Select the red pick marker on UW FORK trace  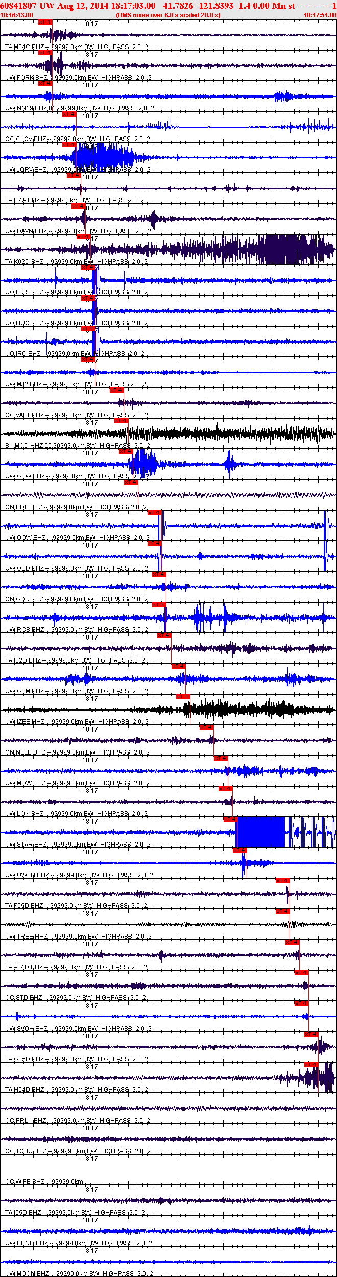(45, 53)
